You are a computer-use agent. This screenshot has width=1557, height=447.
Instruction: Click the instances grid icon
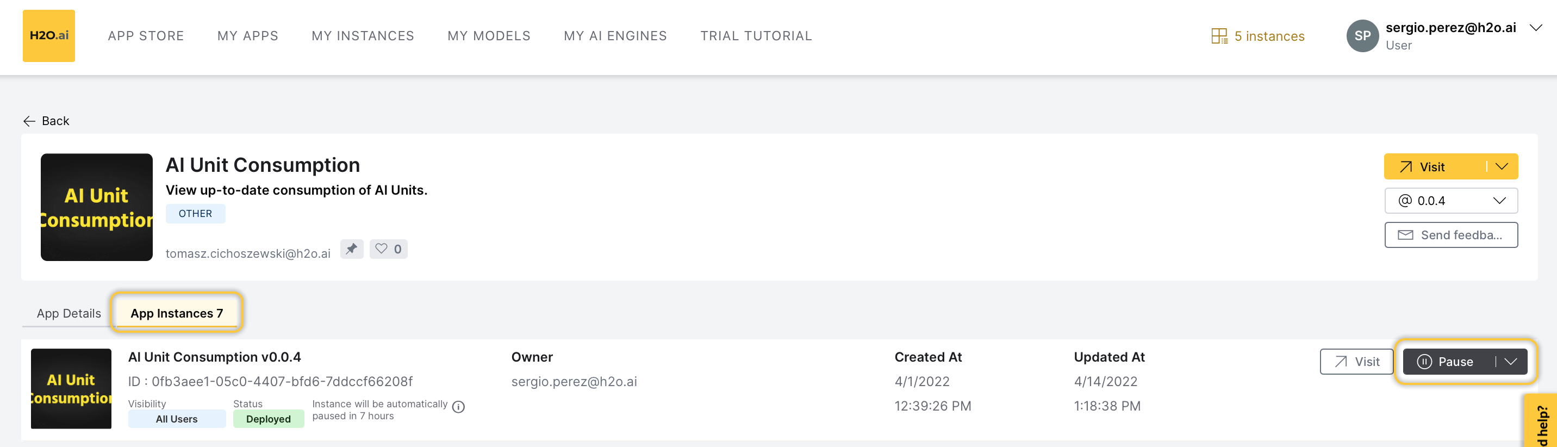click(x=1218, y=36)
